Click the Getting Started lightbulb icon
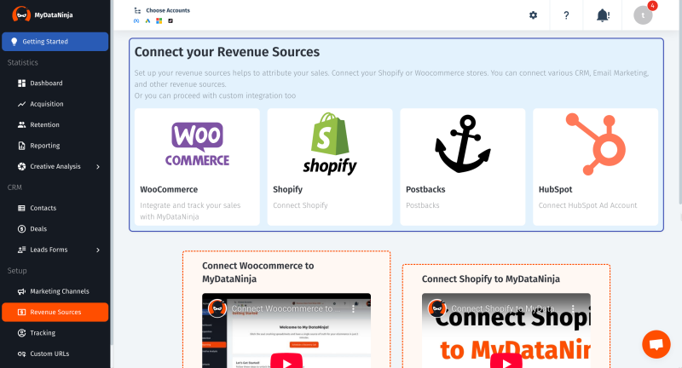The image size is (682, 368). pyautogui.click(x=14, y=42)
